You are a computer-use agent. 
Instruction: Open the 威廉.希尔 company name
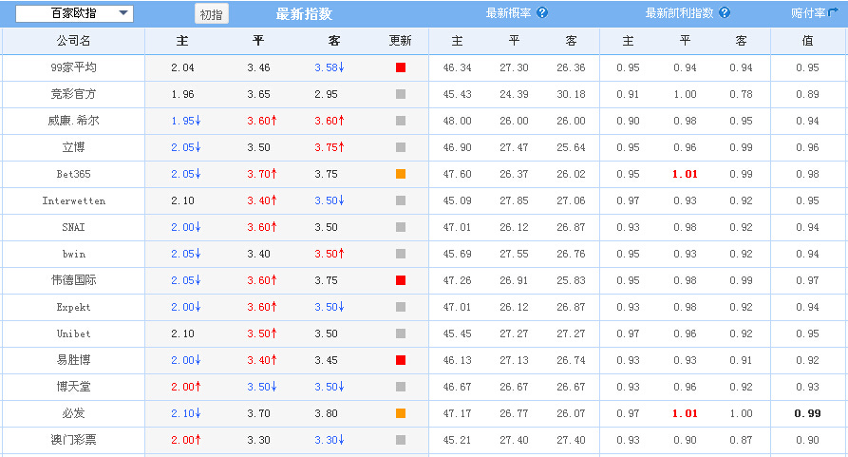coord(73,121)
